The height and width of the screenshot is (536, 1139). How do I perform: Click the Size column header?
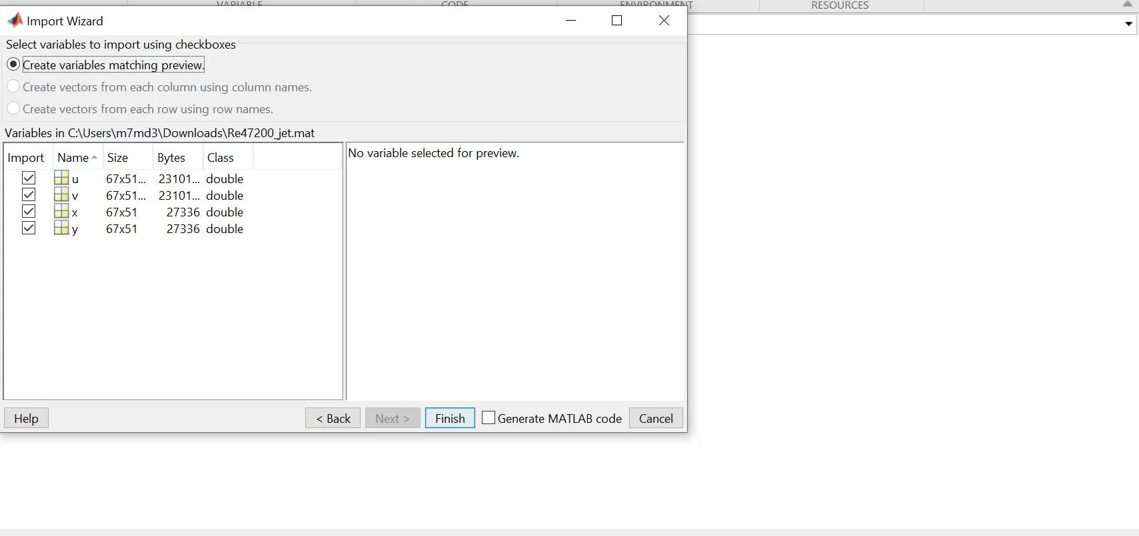point(128,158)
